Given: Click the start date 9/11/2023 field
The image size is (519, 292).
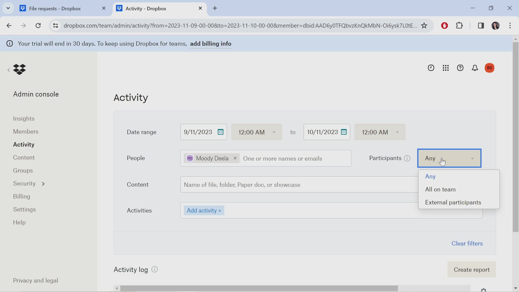Looking at the screenshot, I should coord(204,132).
